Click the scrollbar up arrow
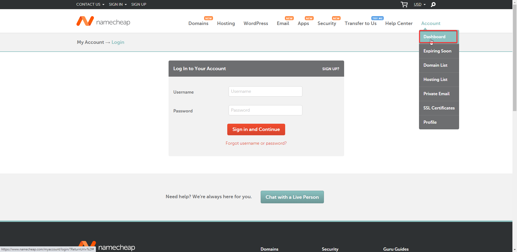Image resolution: width=517 pixels, height=252 pixels. 515,2
